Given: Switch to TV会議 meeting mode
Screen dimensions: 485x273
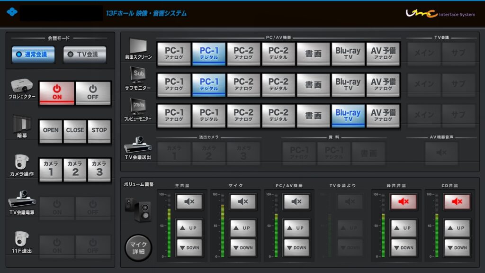Looking at the screenshot, I should coord(84,55).
